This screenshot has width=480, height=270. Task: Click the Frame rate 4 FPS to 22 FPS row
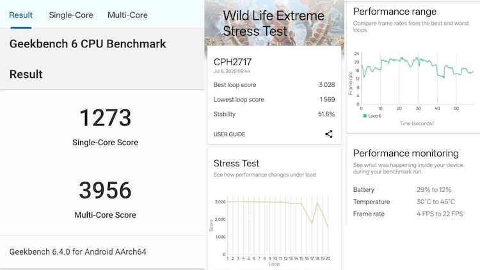pos(413,214)
